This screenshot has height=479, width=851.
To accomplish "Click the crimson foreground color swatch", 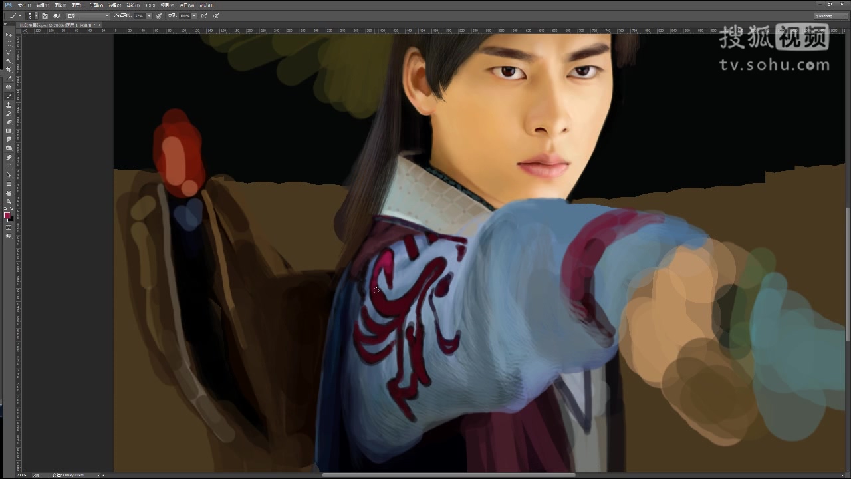I will click(7, 215).
